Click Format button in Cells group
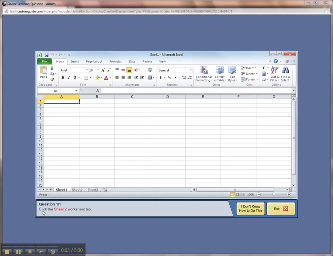Screen dimensions: 333x256 point(249,80)
